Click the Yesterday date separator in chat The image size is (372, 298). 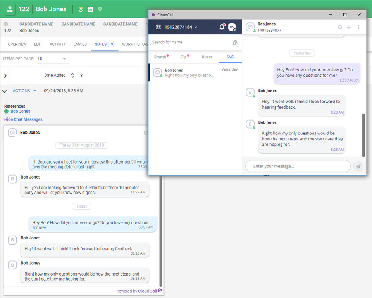[302, 53]
